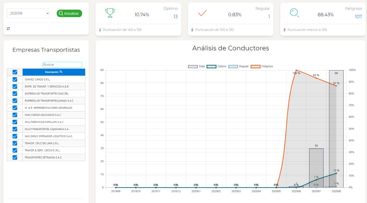The height and width of the screenshot is (203, 367).
Task: Click the Óptimo count 13 link
Action: (176, 17)
